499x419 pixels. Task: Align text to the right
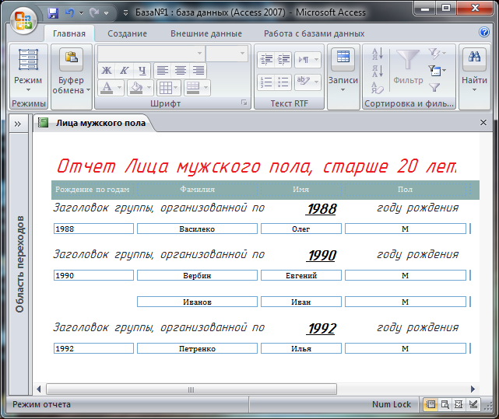tap(199, 71)
